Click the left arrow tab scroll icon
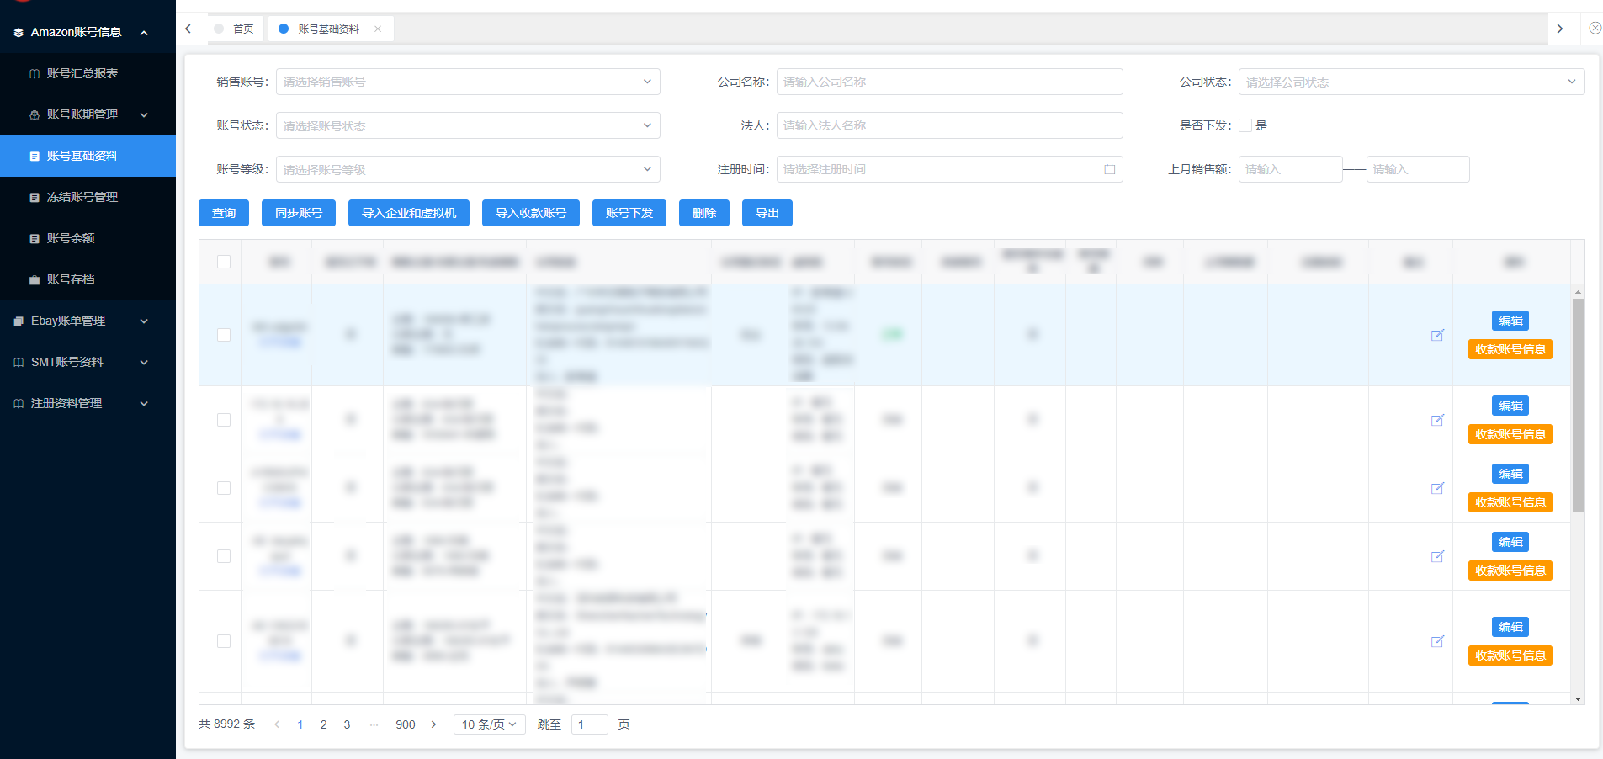The height and width of the screenshot is (759, 1603). click(x=188, y=29)
